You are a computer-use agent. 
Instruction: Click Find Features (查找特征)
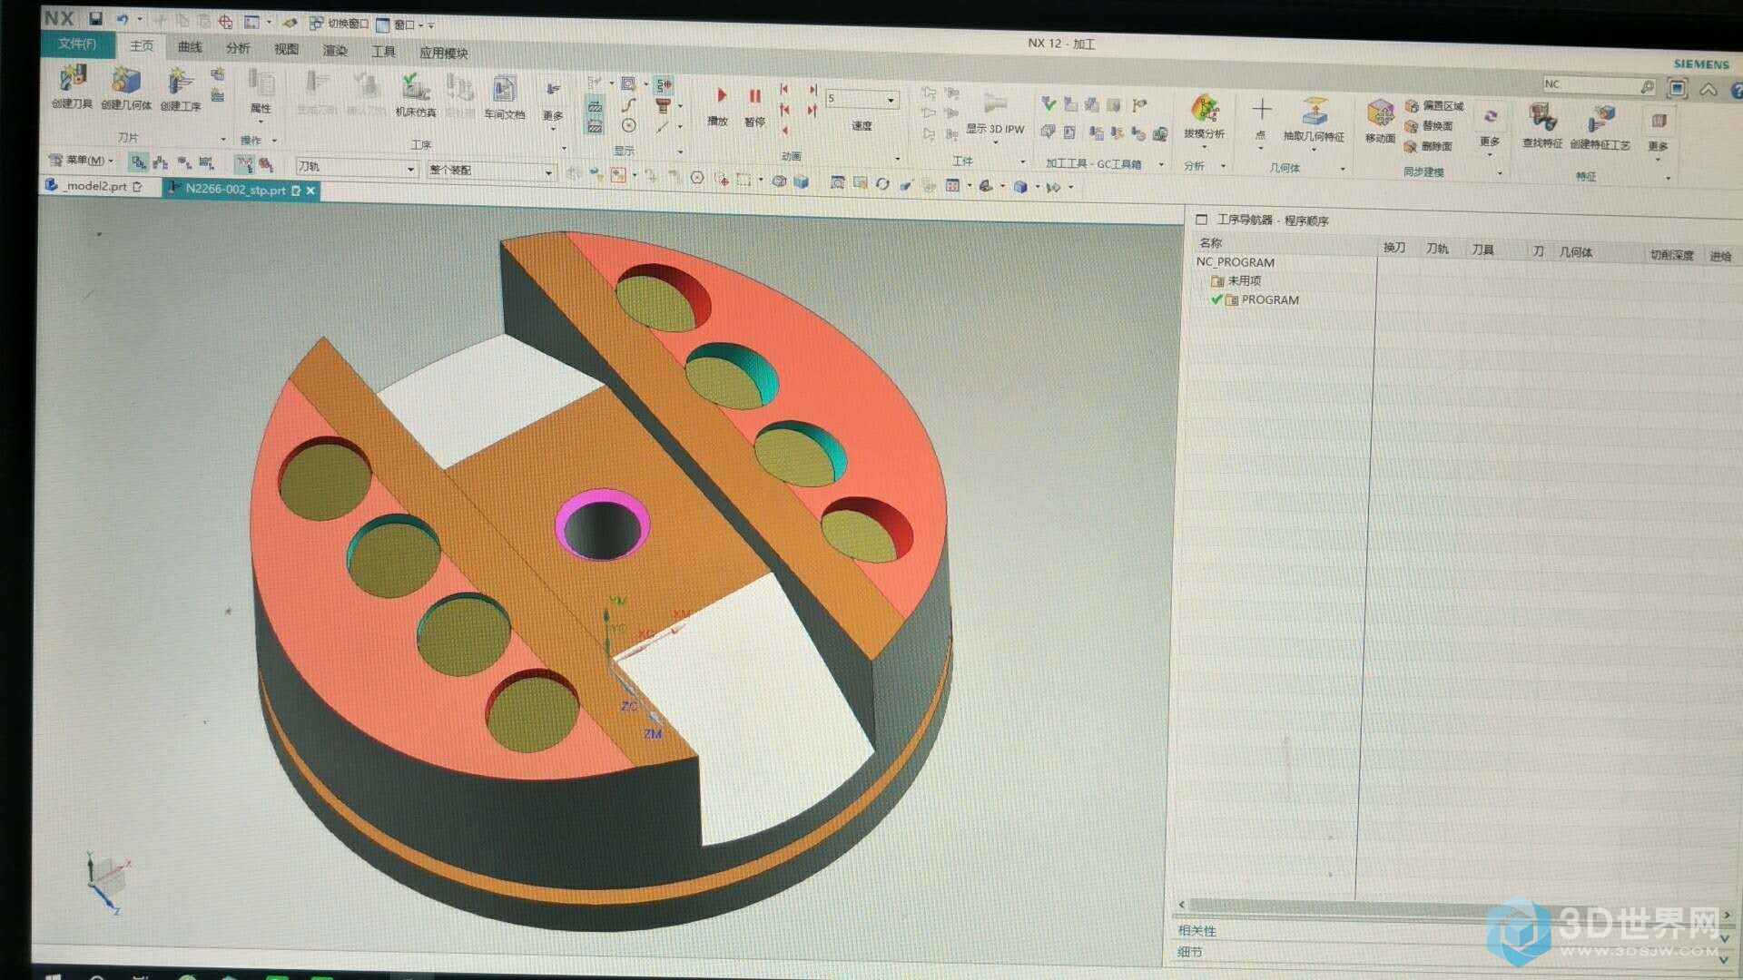pyautogui.click(x=1542, y=126)
